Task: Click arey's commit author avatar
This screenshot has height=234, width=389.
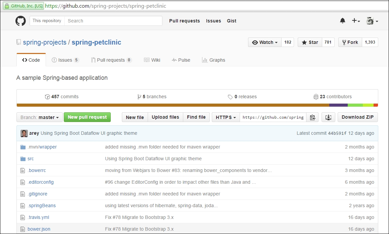Action: [24, 133]
